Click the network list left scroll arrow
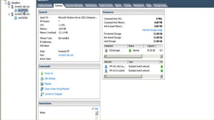The width and height of the screenshot is (214, 120). point(105,76)
